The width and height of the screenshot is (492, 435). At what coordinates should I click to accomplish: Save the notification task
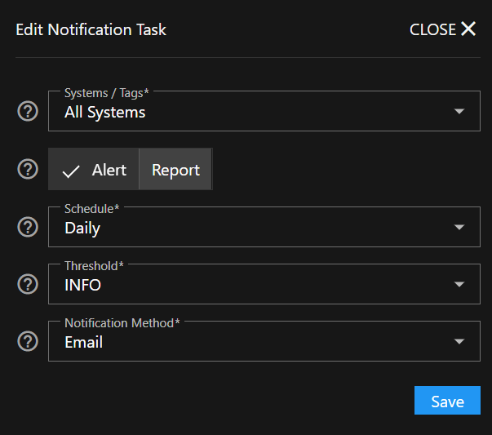coord(447,401)
